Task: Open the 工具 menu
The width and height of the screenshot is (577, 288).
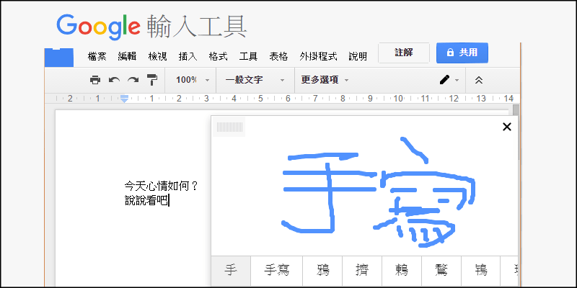Action: [x=248, y=56]
